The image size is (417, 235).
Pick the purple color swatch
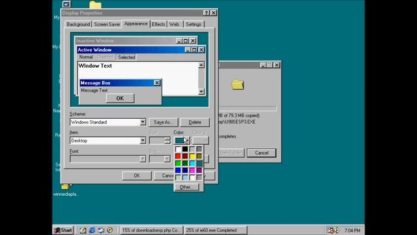pos(199,170)
